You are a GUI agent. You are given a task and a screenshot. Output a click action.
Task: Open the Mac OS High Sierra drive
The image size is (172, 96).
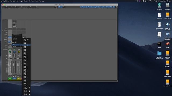pyautogui.click(x=167, y=53)
